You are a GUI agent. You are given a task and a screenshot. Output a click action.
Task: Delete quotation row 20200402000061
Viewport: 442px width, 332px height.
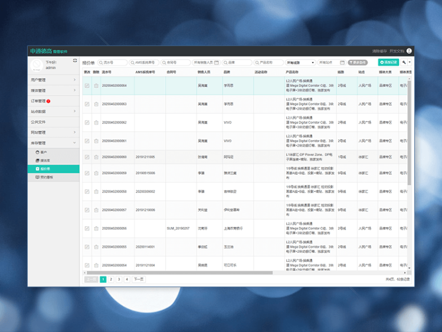[x=96, y=141]
